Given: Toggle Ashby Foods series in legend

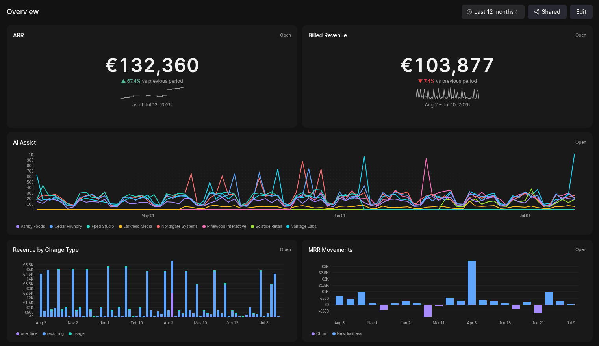Looking at the screenshot, I should [30, 227].
